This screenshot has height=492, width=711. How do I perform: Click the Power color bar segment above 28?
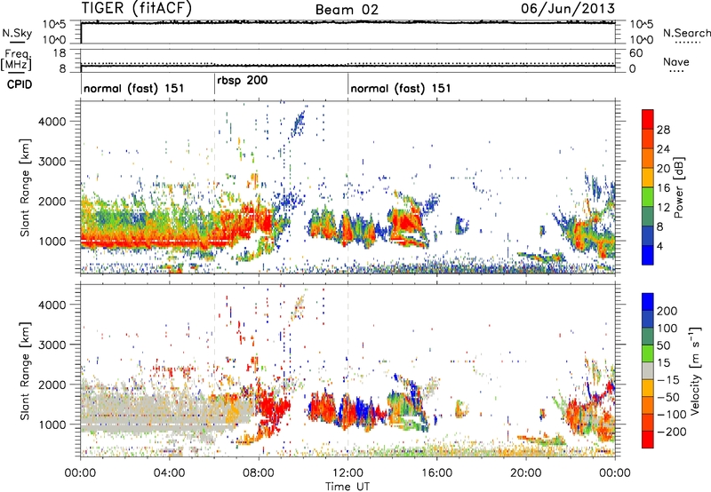[x=648, y=119]
